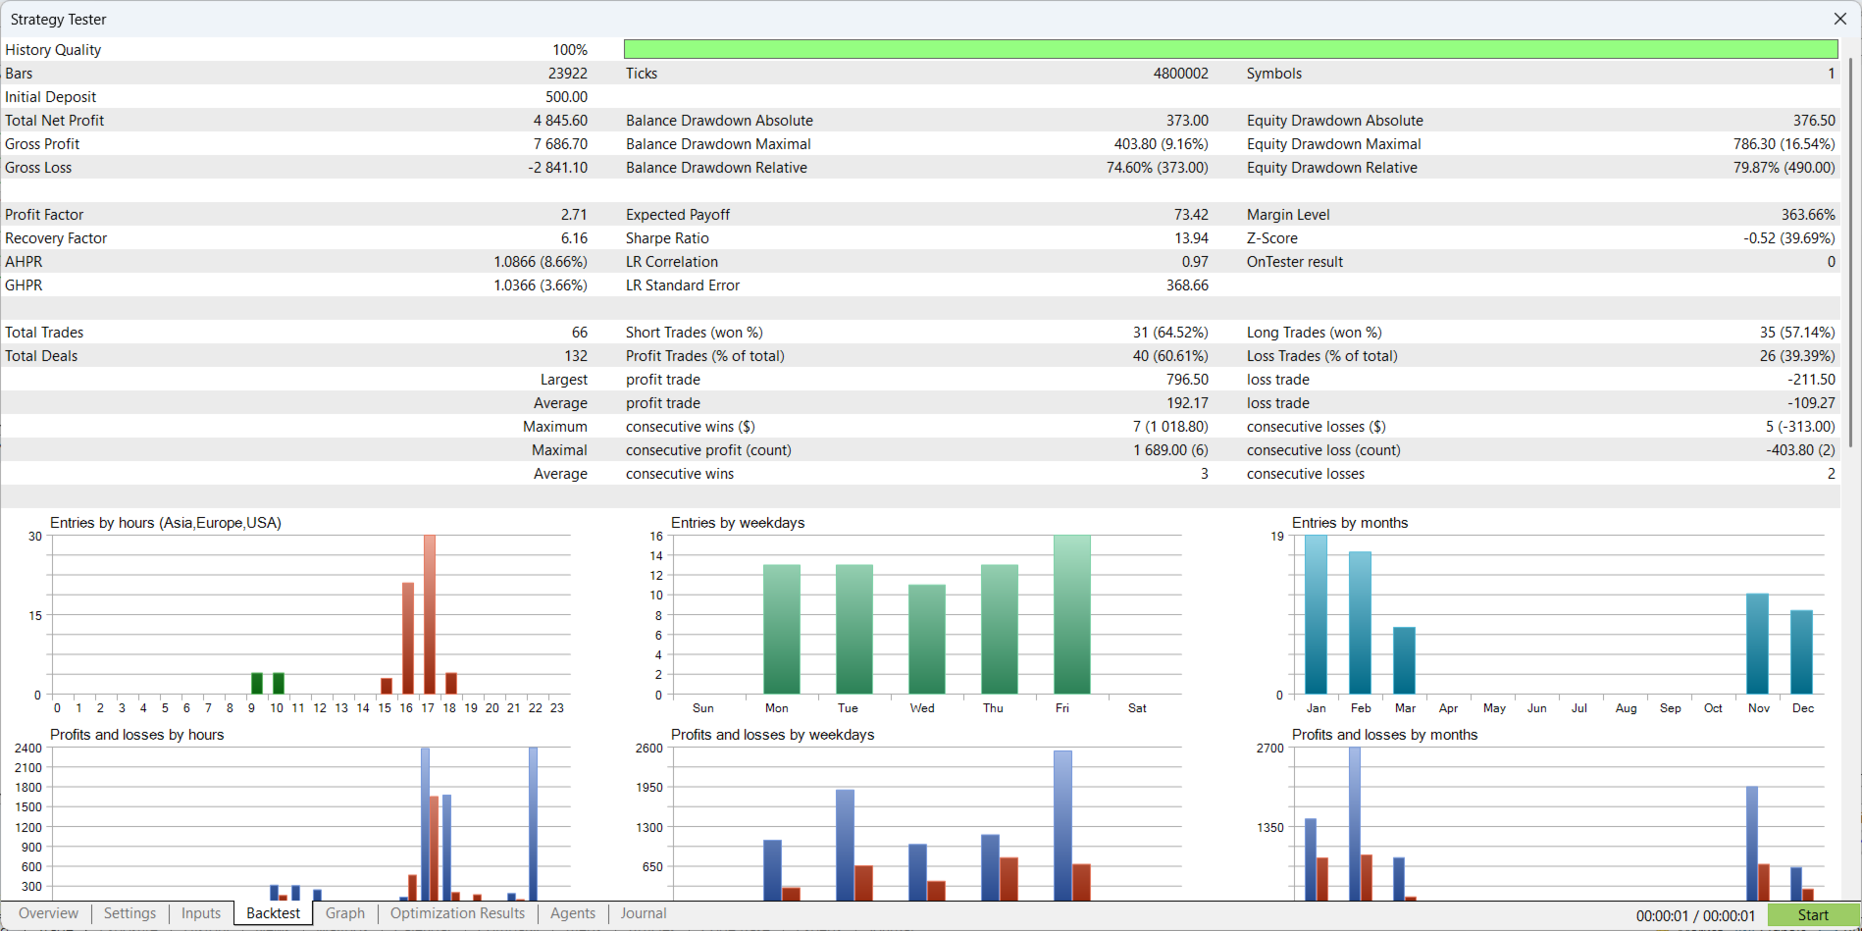Click the Nov bar in Entries by months
1862x931 pixels.
(x=1757, y=644)
